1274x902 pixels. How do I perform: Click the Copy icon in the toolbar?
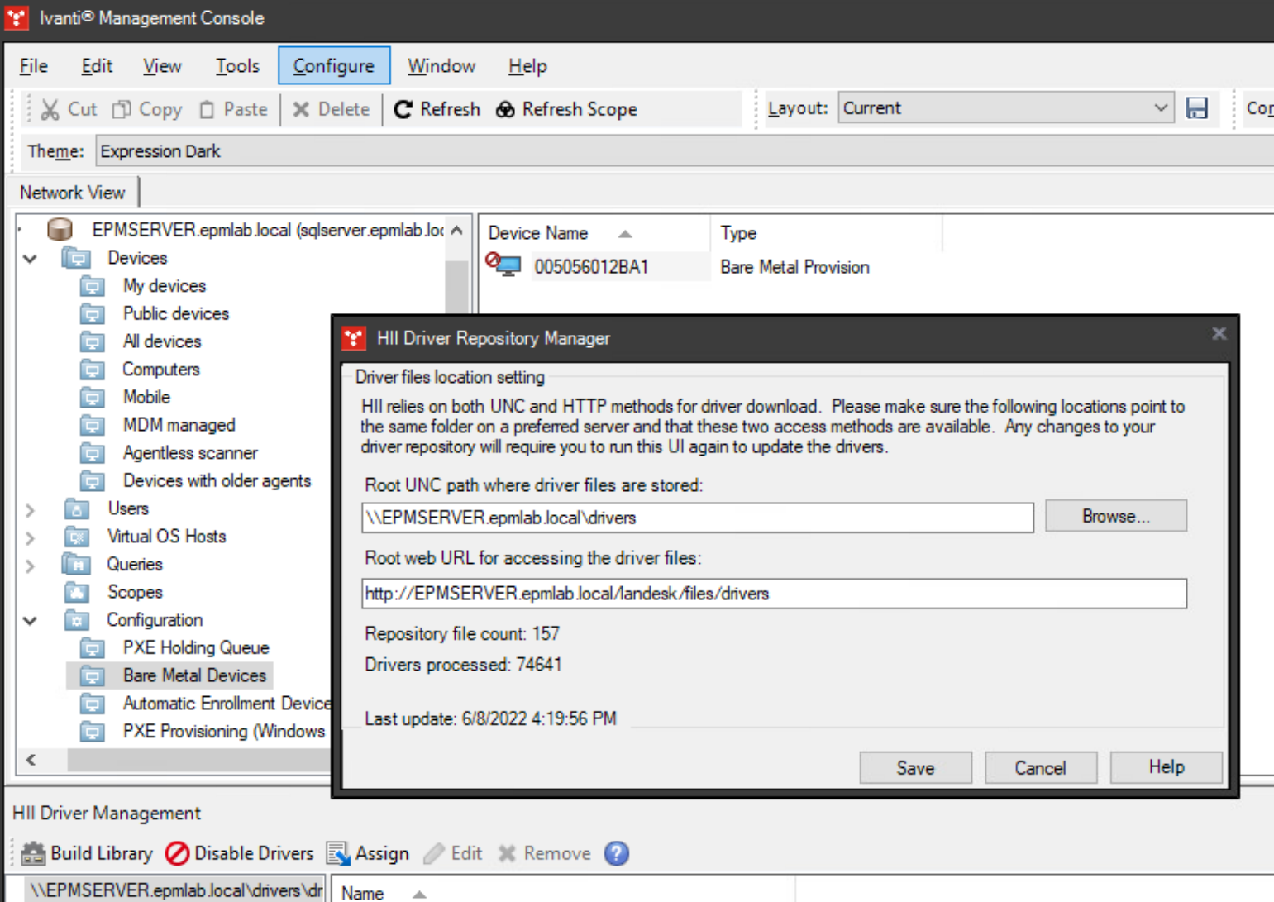pos(122,109)
